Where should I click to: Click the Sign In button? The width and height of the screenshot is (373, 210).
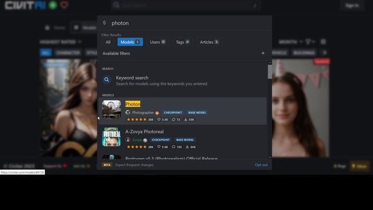pos(352,5)
